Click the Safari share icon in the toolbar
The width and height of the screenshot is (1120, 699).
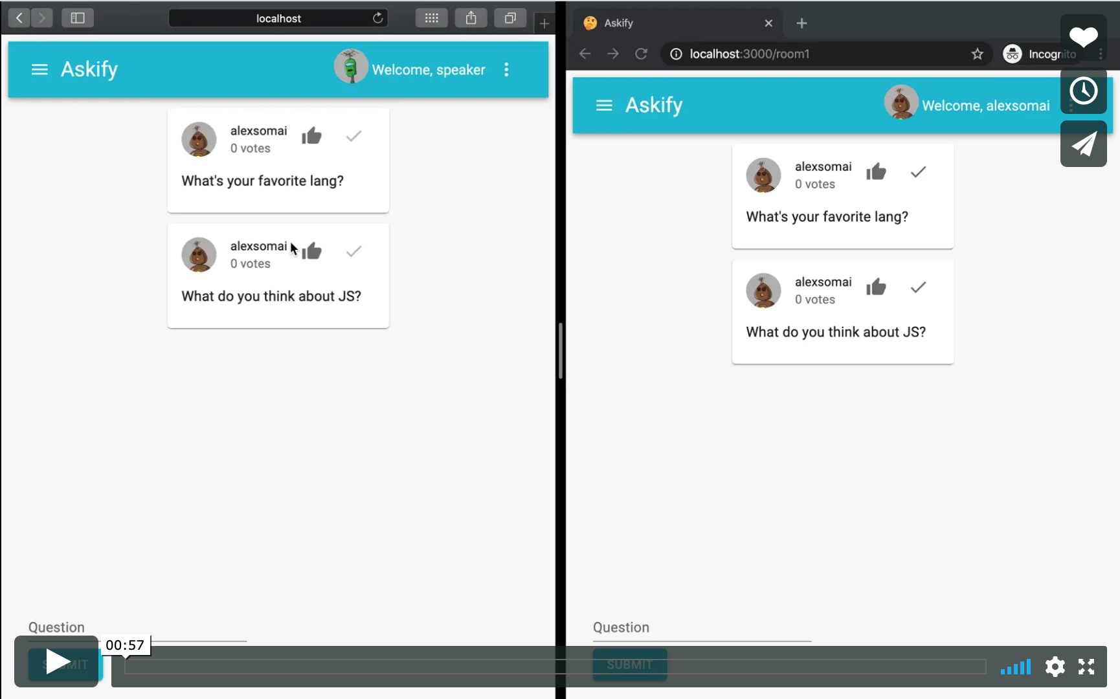tap(471, 17)
